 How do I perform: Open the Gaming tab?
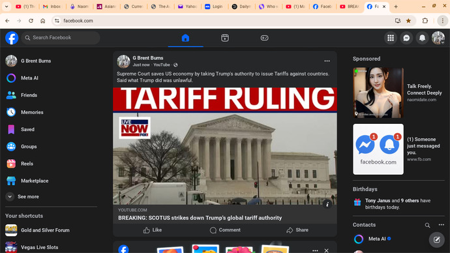(264, 38)
